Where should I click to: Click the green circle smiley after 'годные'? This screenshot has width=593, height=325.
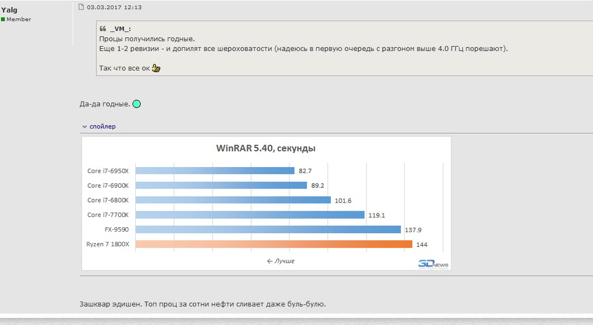(136, 104)
